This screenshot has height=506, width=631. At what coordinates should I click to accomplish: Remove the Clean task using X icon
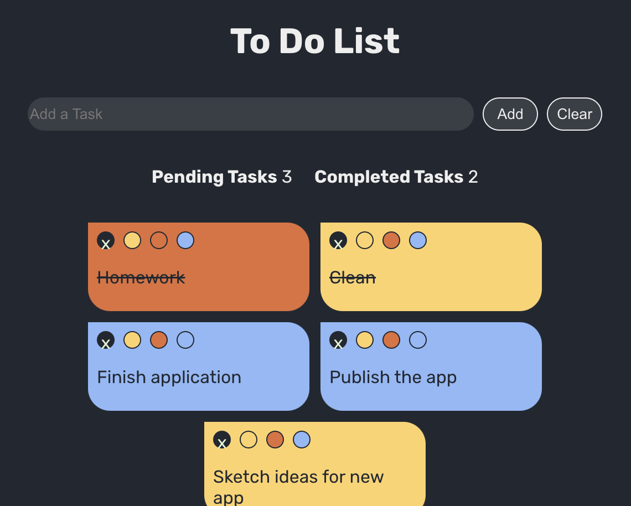338,240
